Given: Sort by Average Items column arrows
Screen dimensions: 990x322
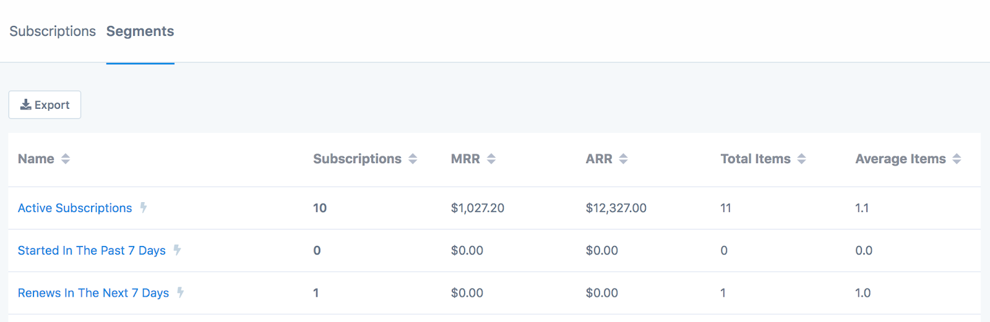Looking at the screenshot, I should tap(957, 159).
